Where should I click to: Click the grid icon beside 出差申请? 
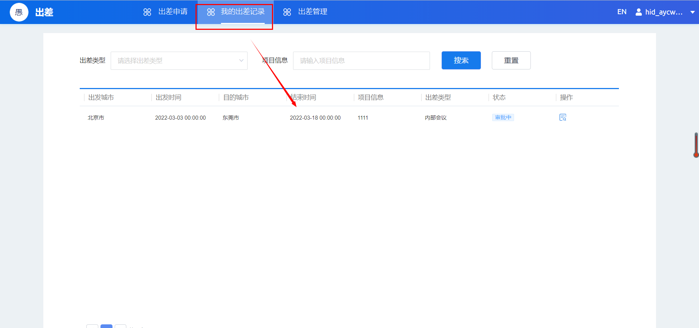147,12
